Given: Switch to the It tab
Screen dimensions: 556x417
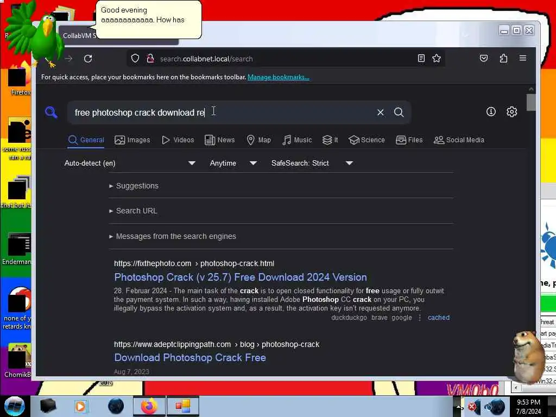Looking at the screenshot, I should (330, 140).
